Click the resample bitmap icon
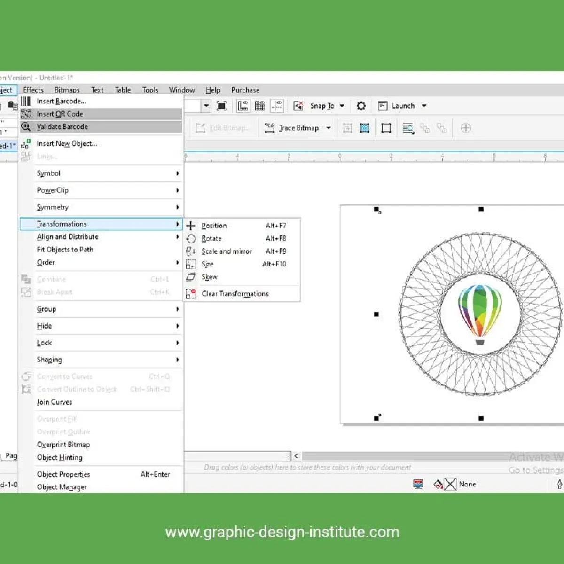 point(365,128)
